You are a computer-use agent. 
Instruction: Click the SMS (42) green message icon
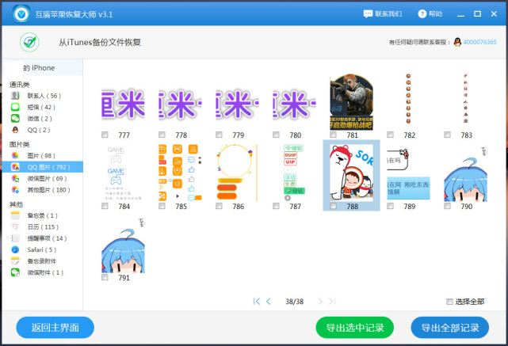pyautogui.click(x=15, y=107)
